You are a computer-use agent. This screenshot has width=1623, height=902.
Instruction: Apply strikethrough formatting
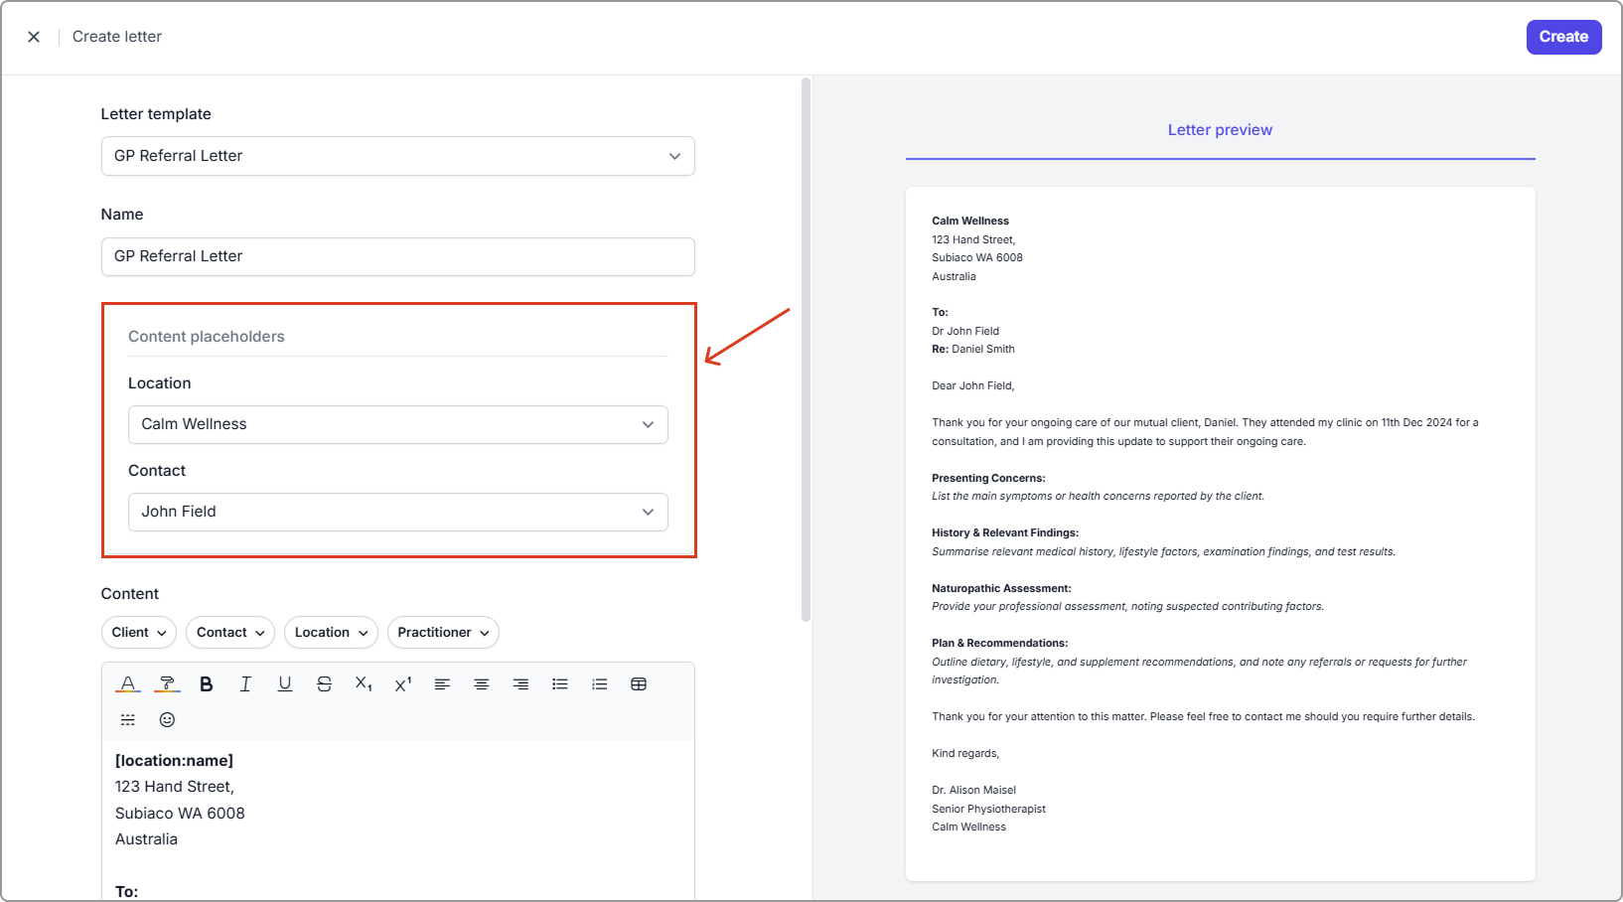[x=324, y=684]
